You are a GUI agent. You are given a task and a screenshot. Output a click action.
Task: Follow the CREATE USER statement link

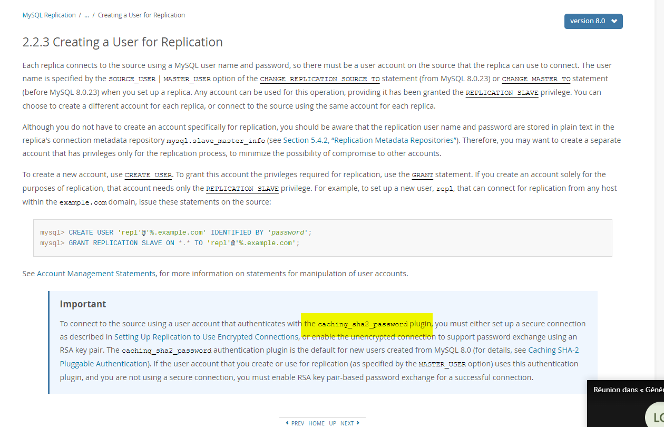[x=149, y=175]
